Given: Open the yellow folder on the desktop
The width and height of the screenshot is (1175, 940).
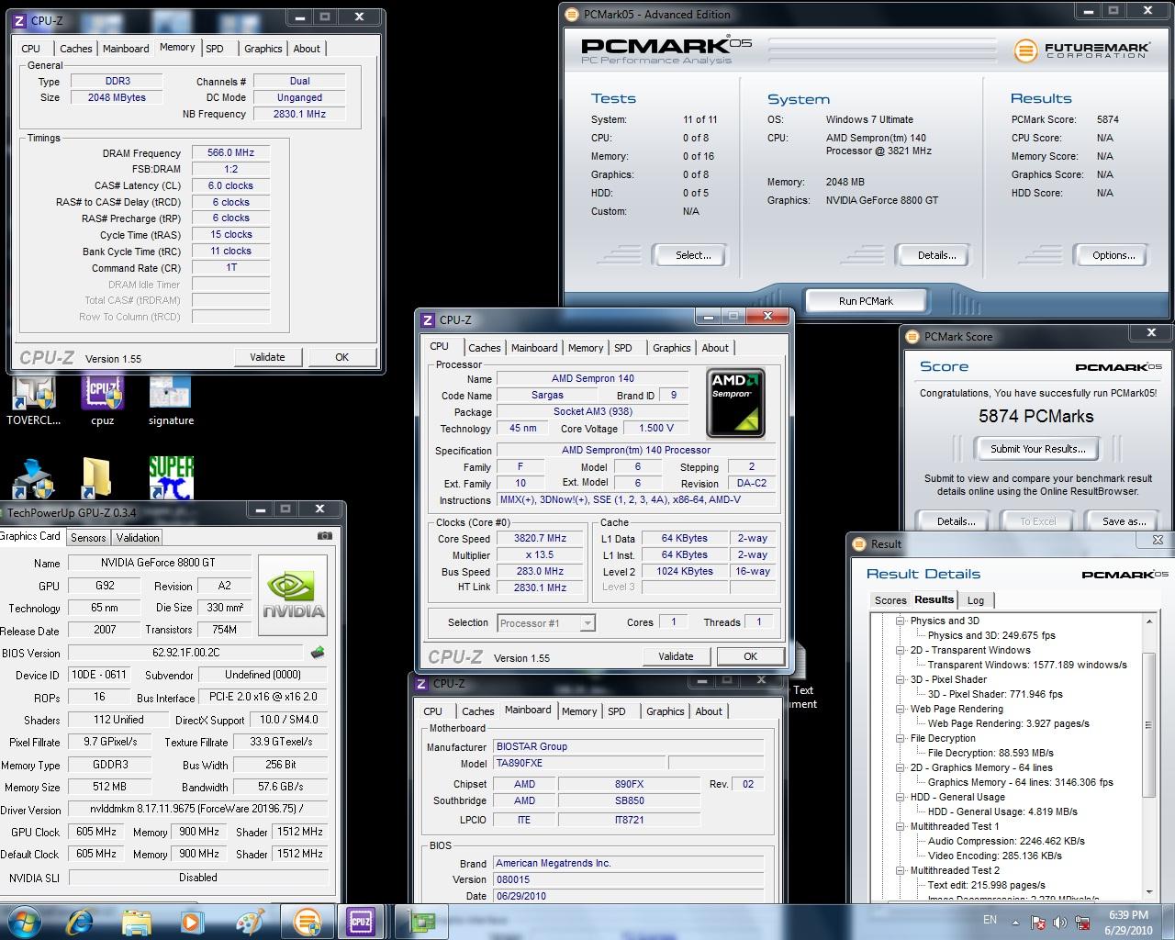Looking at the screenshot, I should point(96,478).
